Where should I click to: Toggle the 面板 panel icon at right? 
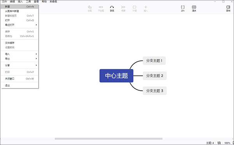point(228,8)
